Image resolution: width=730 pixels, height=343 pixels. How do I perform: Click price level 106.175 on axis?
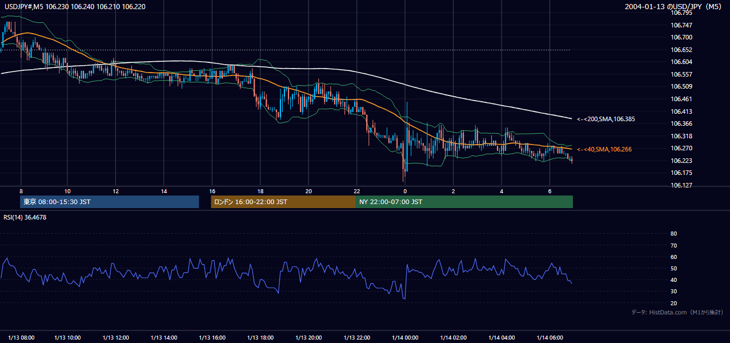(x=681, y=173)
